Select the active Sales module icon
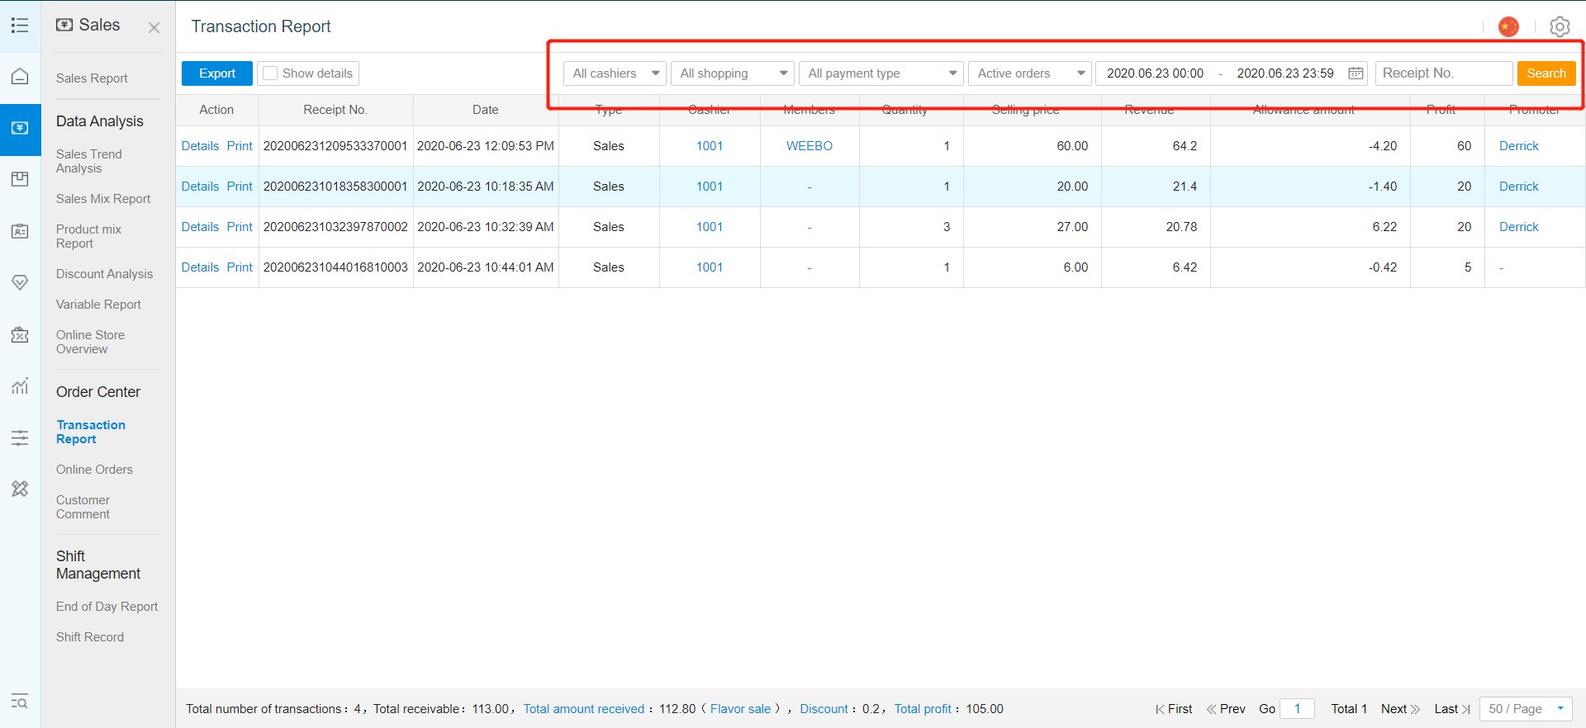This screenshot has width=1586, height=728. tap(20, 128)
